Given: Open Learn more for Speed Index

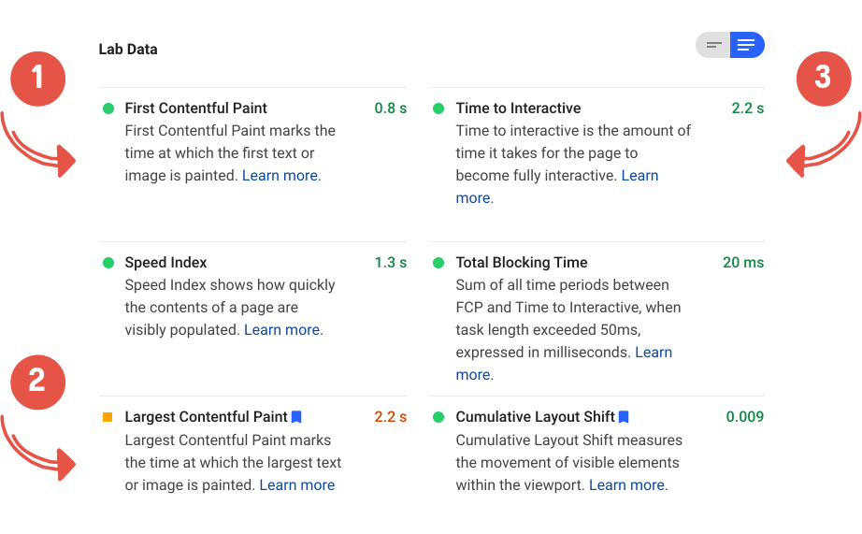Looking at the screenshot, I should 281,330.
